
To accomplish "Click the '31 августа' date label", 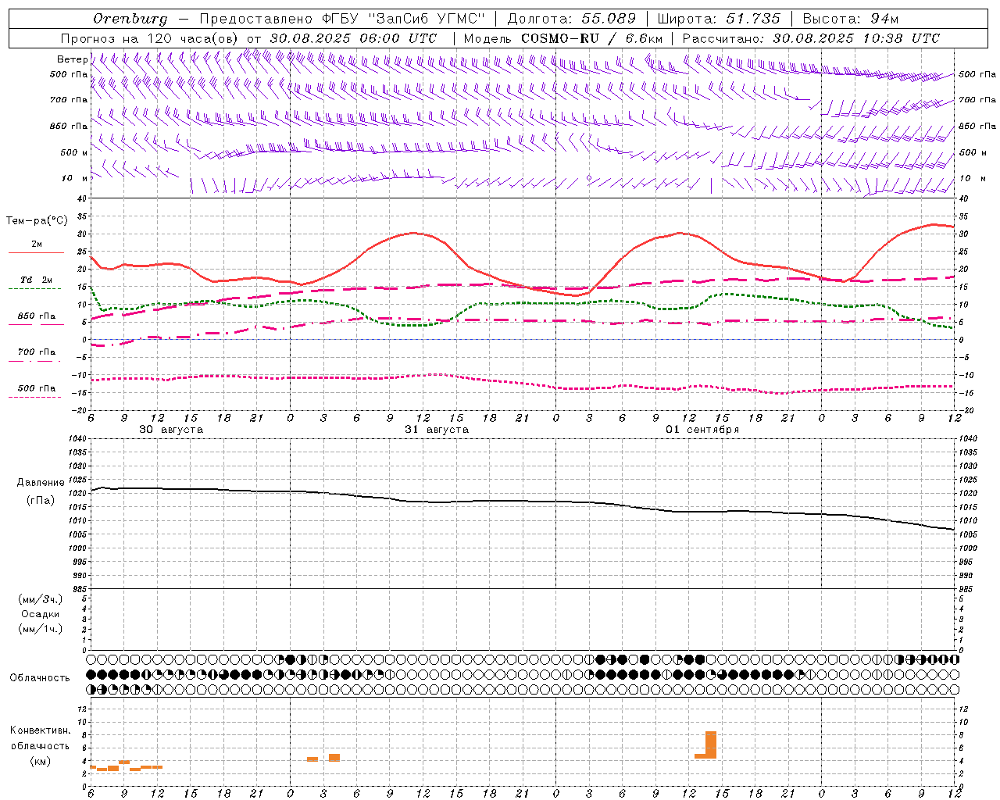I will point(437,430).
